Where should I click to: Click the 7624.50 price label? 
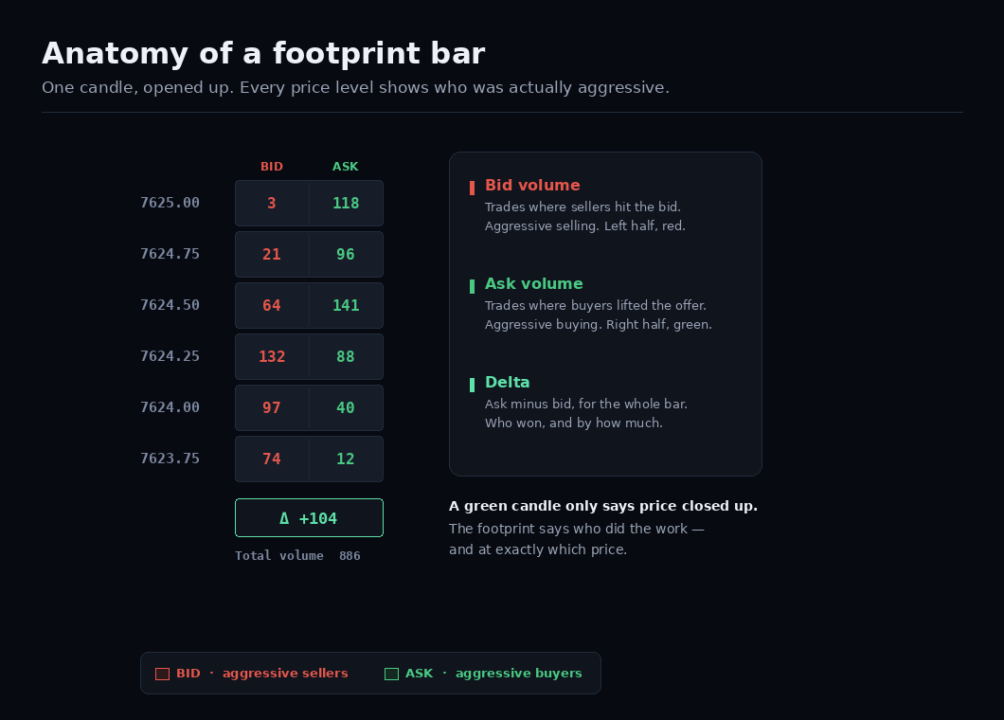170,306
